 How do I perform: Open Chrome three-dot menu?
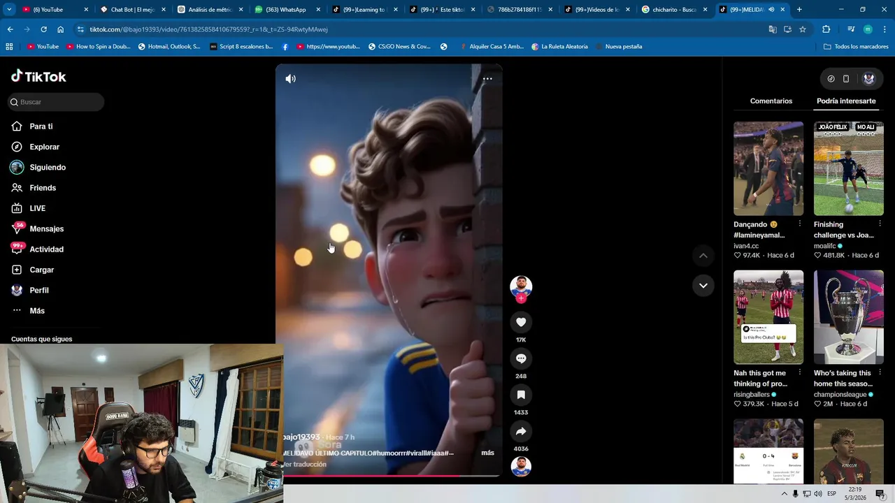[x=884, y=29]
